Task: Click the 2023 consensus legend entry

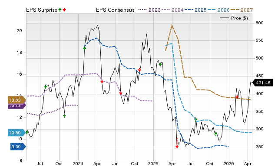Action: [149, 10]
